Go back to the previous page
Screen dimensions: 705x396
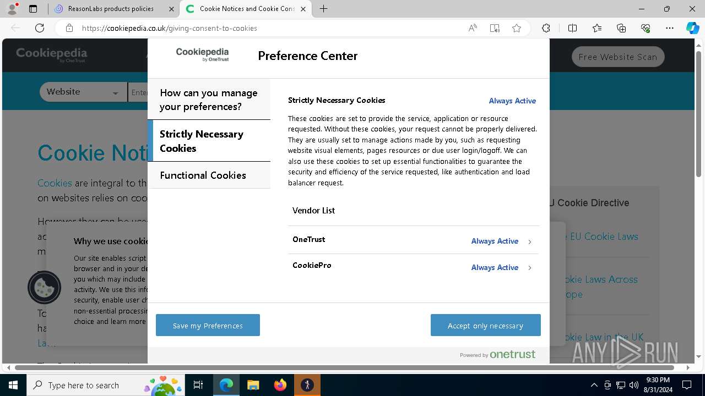[x=15, y=28]
